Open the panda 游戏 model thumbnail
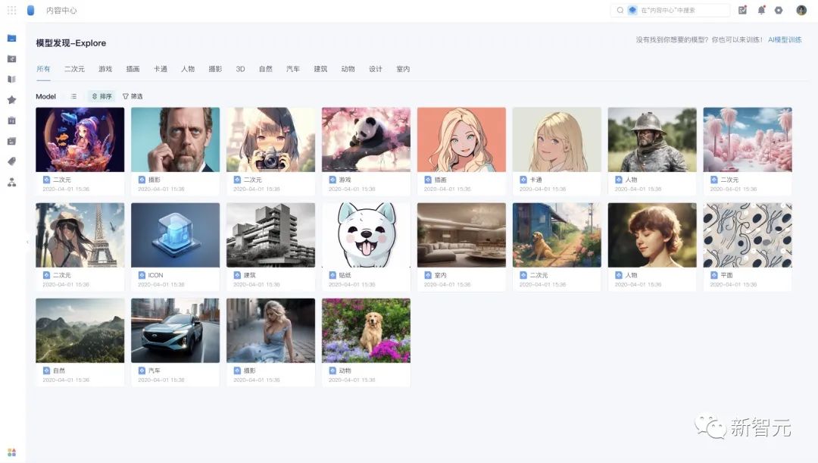The image size is (818, 463). click(x=366, y=140)
